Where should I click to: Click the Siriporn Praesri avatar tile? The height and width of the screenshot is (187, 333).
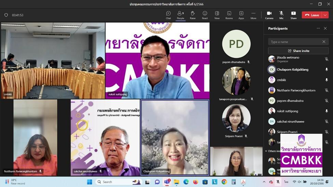coord(236,118)
